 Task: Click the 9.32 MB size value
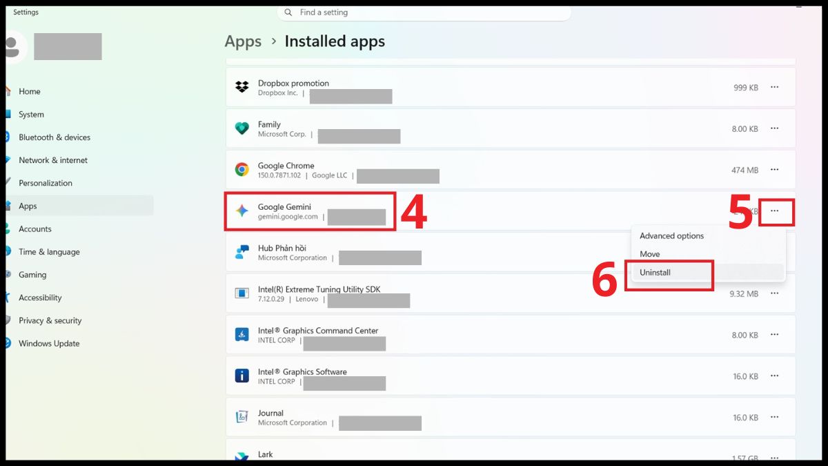(x=744, y=294)
